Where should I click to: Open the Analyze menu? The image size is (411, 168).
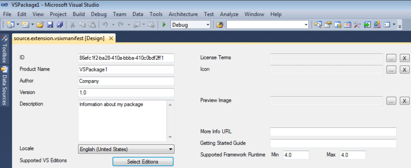tap(229, 14)
